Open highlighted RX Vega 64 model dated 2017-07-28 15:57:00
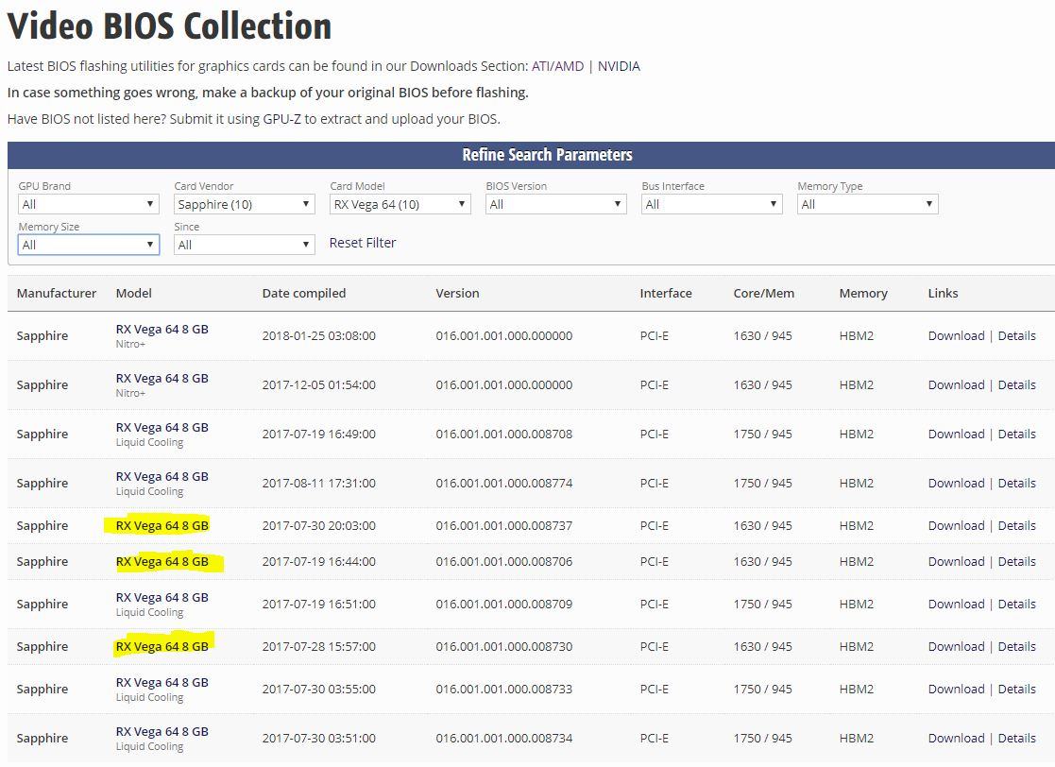 tap(162, 647)
